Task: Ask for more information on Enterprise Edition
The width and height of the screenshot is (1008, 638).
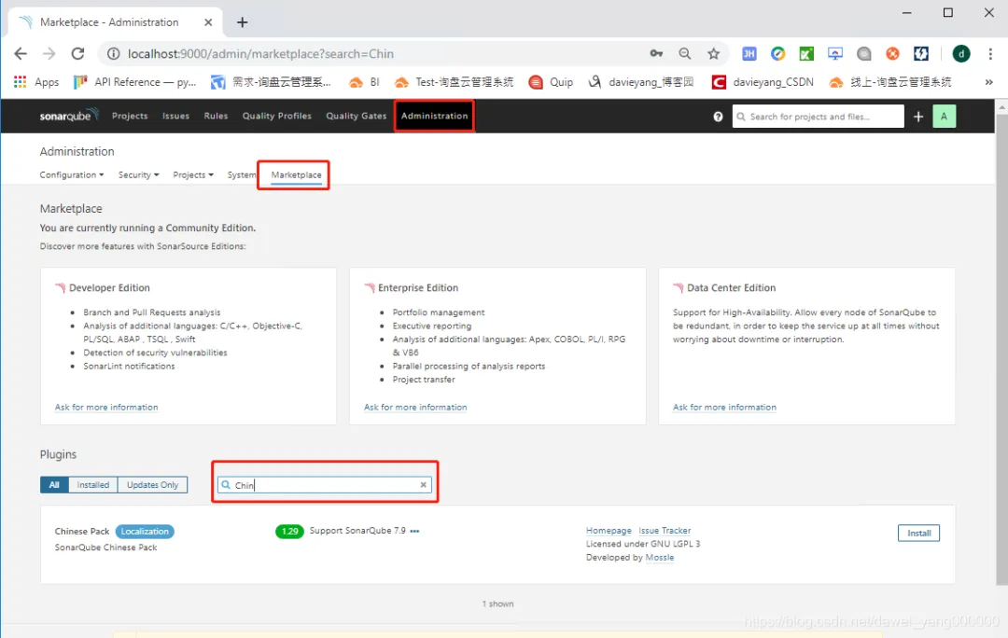Action: pos(415,408)
